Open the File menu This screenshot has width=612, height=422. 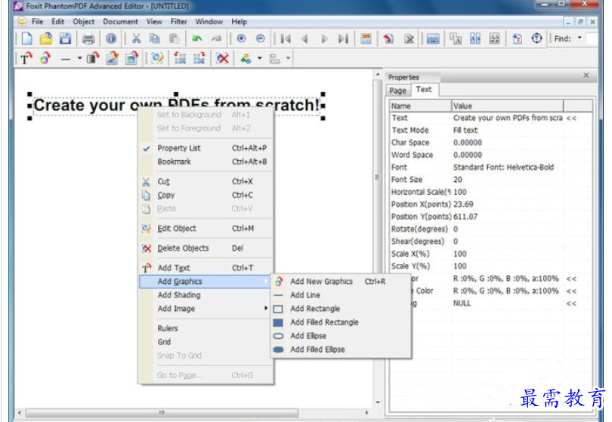coord(38,22)
